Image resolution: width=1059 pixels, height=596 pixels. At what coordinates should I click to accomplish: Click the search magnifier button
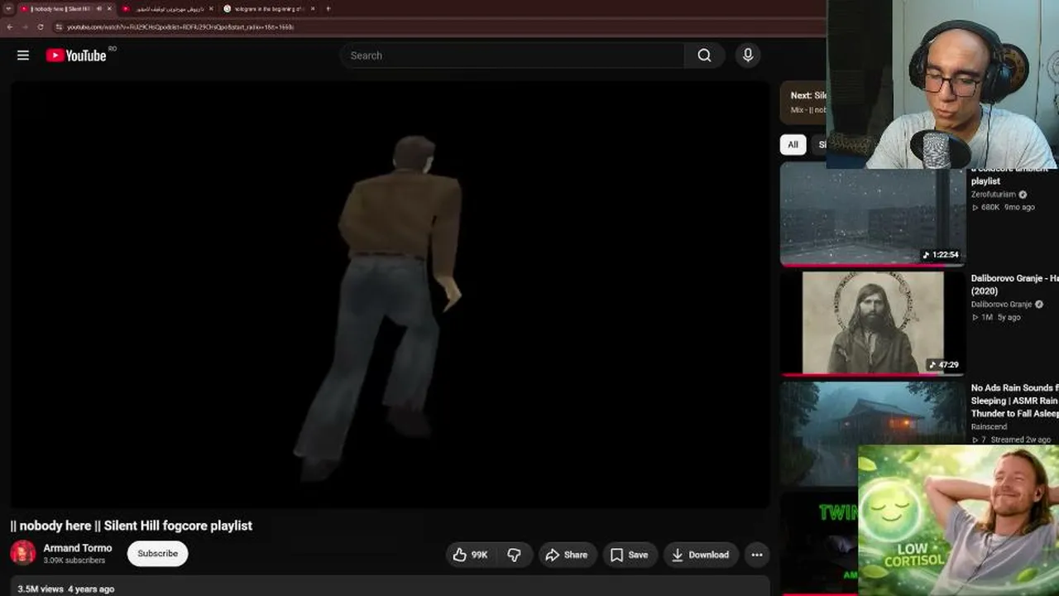click(704, 55)
